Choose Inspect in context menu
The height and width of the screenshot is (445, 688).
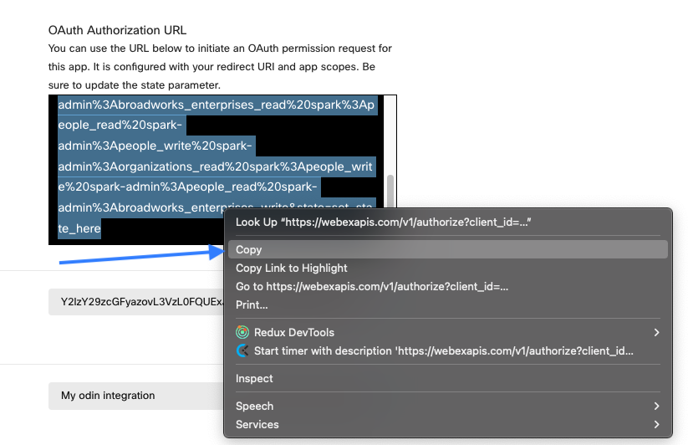(x=447, y=378)
